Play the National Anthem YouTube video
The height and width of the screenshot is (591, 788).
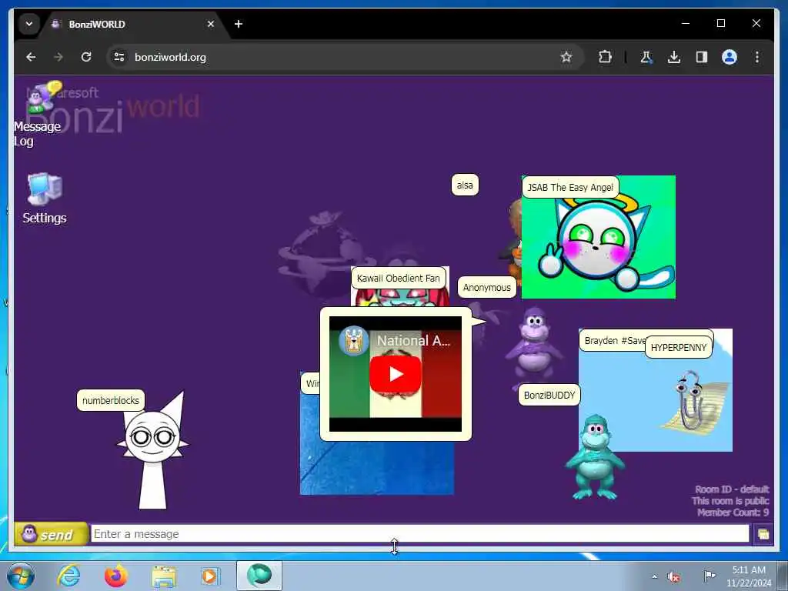(x=396, y=375)
